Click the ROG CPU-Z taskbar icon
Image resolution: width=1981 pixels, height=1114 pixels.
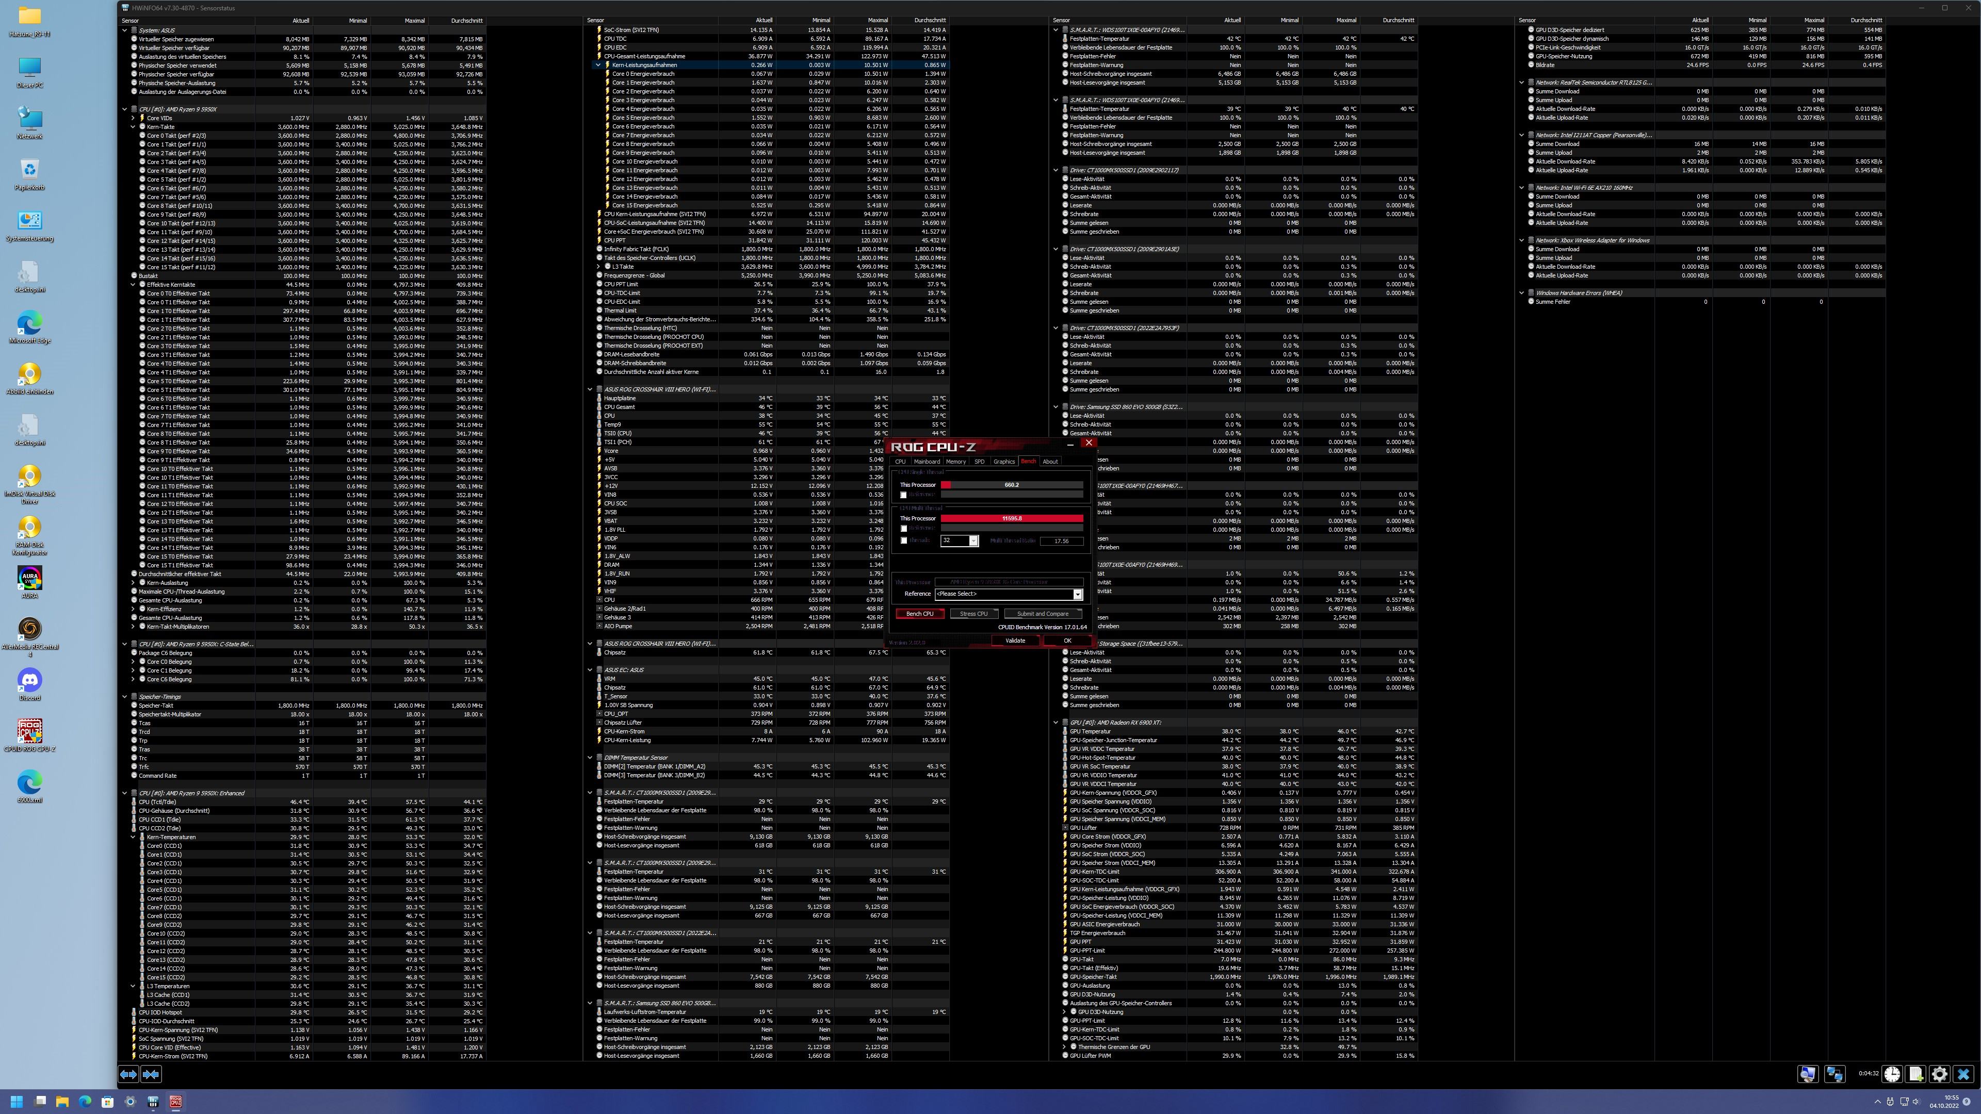pyautogui.click(x=175, y=1101)
